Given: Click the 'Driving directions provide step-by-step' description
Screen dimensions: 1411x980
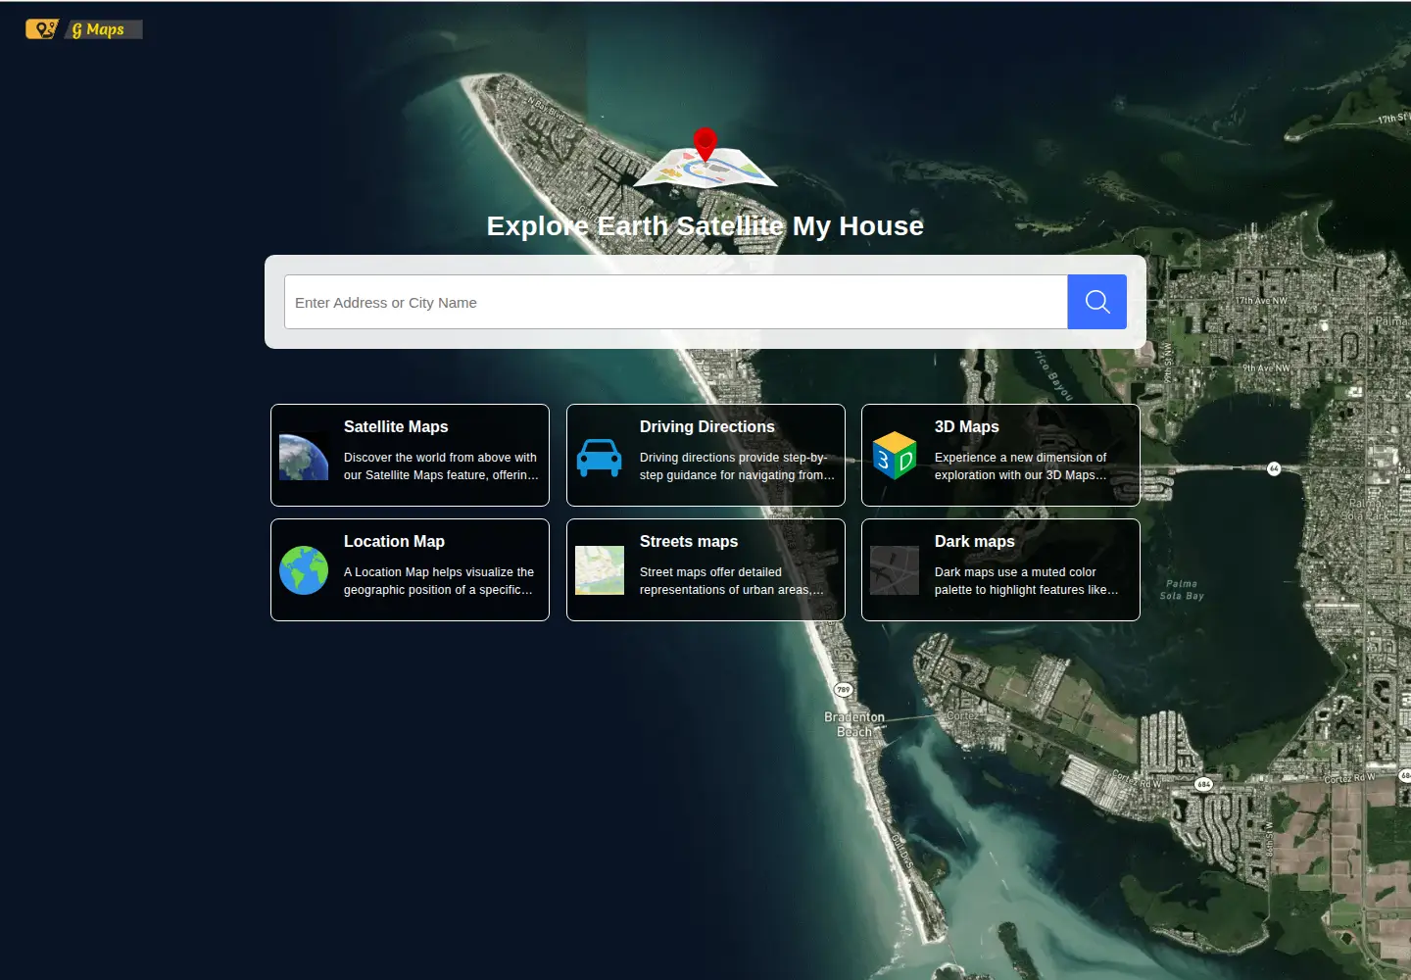Looking at the screenshot, I should point(737,466).
